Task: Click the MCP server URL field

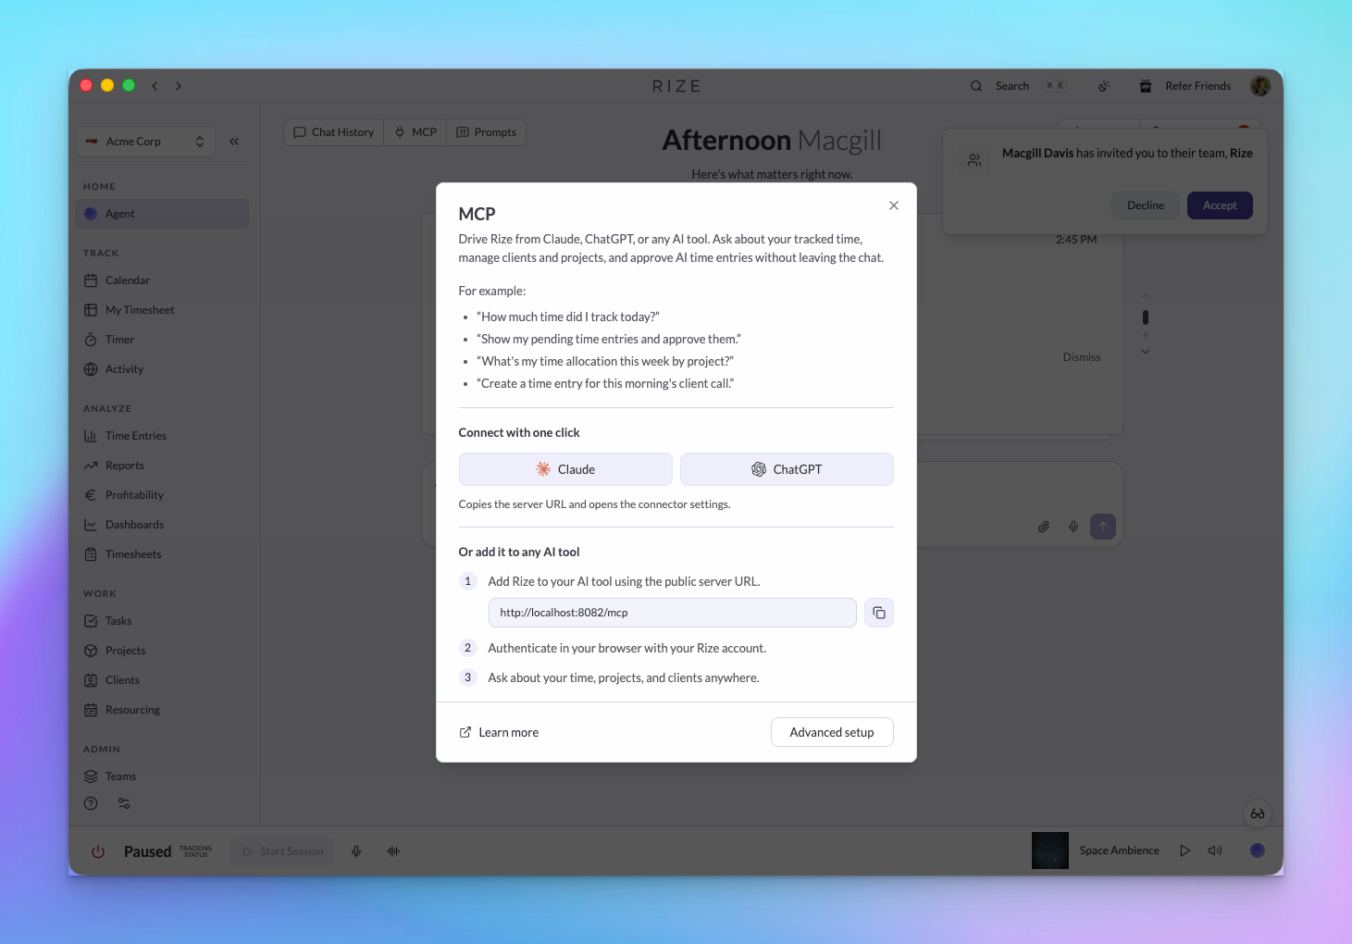Action: (673, 613)
